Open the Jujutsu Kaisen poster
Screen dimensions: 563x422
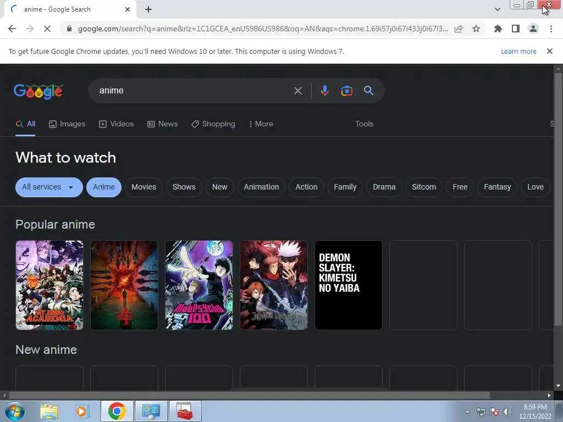pos(274,285)
